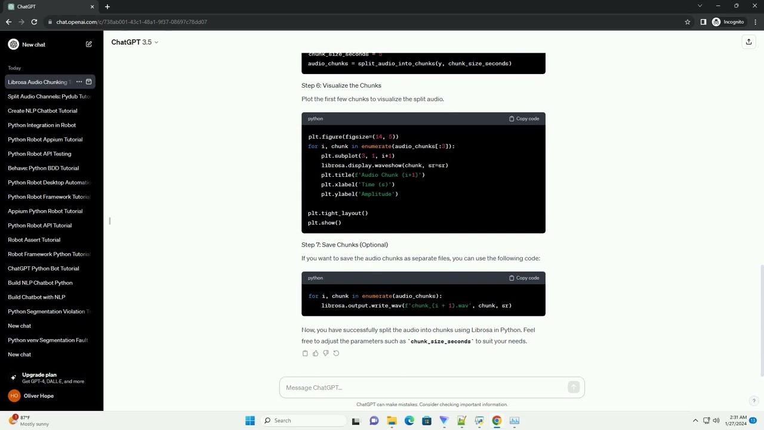Click the Windows taskbar Search box
This screenshot has height=430, width=764.
(x=303, y=420)
